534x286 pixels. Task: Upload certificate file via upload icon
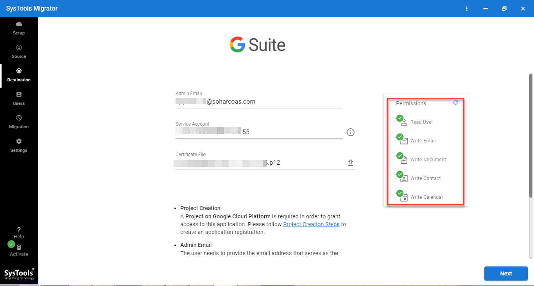(351, 163)
